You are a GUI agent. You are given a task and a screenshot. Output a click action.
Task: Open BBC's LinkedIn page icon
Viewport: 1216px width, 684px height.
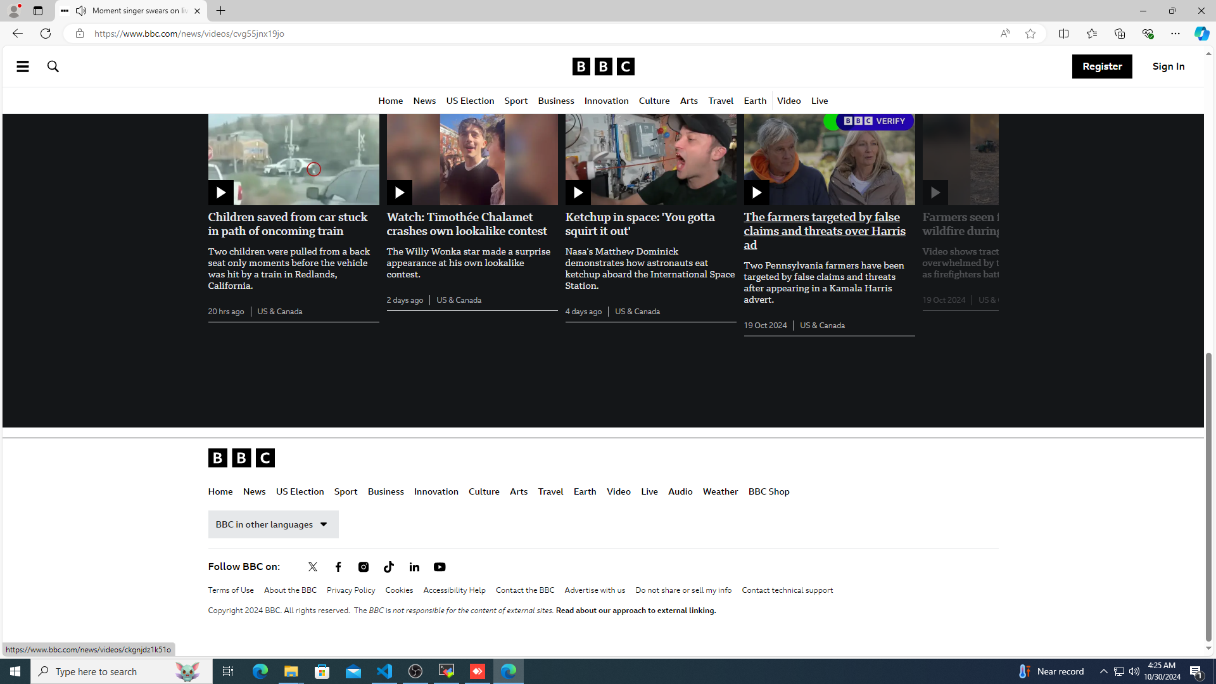[x=414, y=567]
